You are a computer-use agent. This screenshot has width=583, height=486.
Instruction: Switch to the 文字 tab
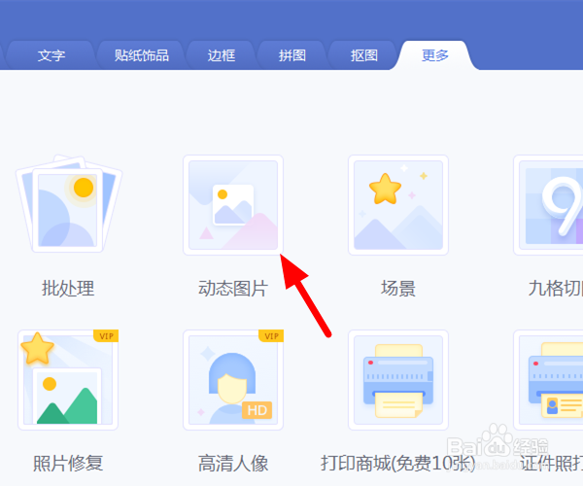[51, 55]
